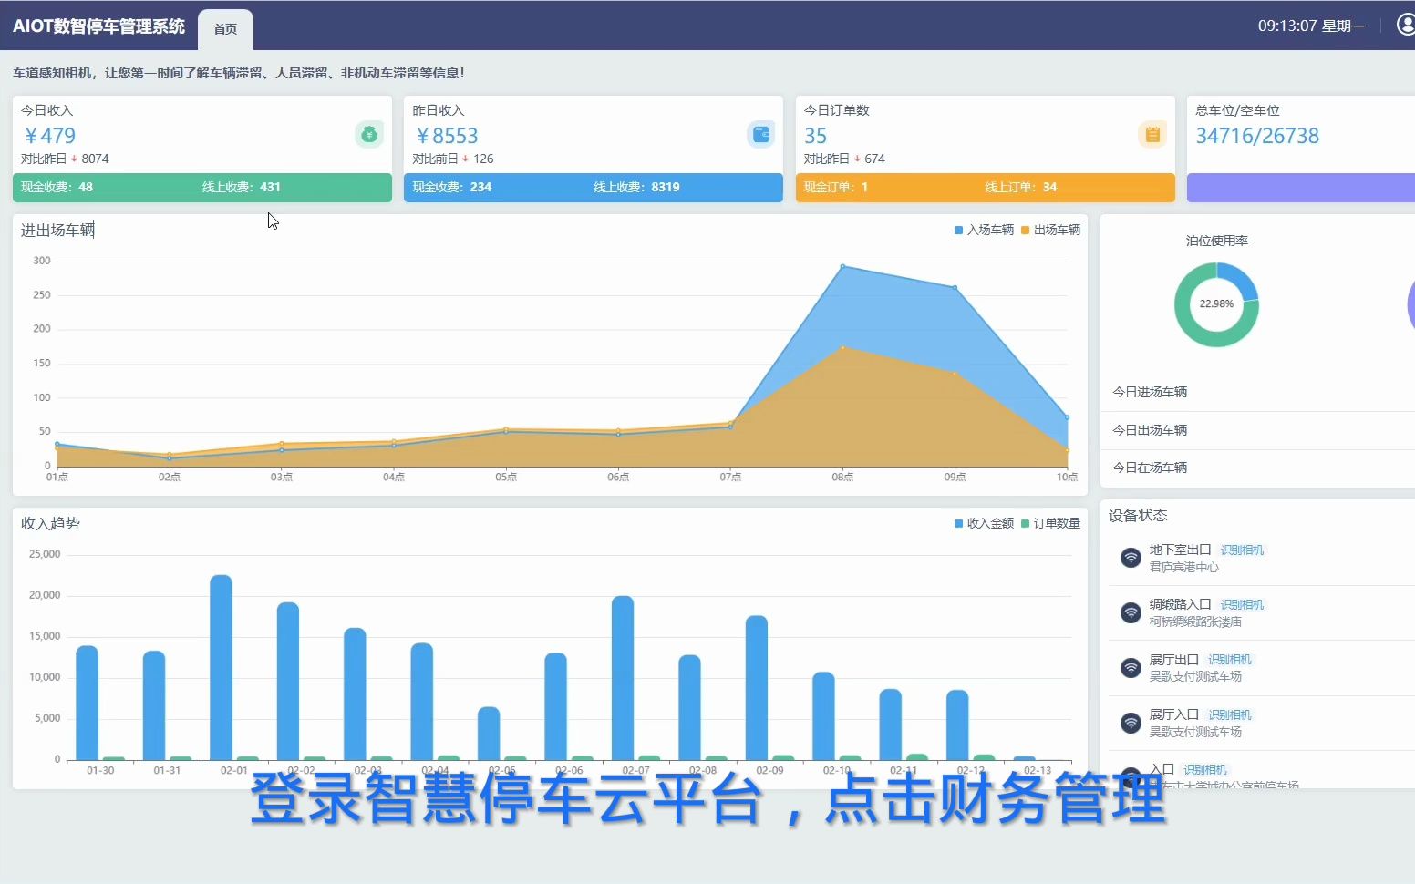1415x884 pixels.
Task: Click the 绸缎路入口 device name
Action: point(1180,604)
